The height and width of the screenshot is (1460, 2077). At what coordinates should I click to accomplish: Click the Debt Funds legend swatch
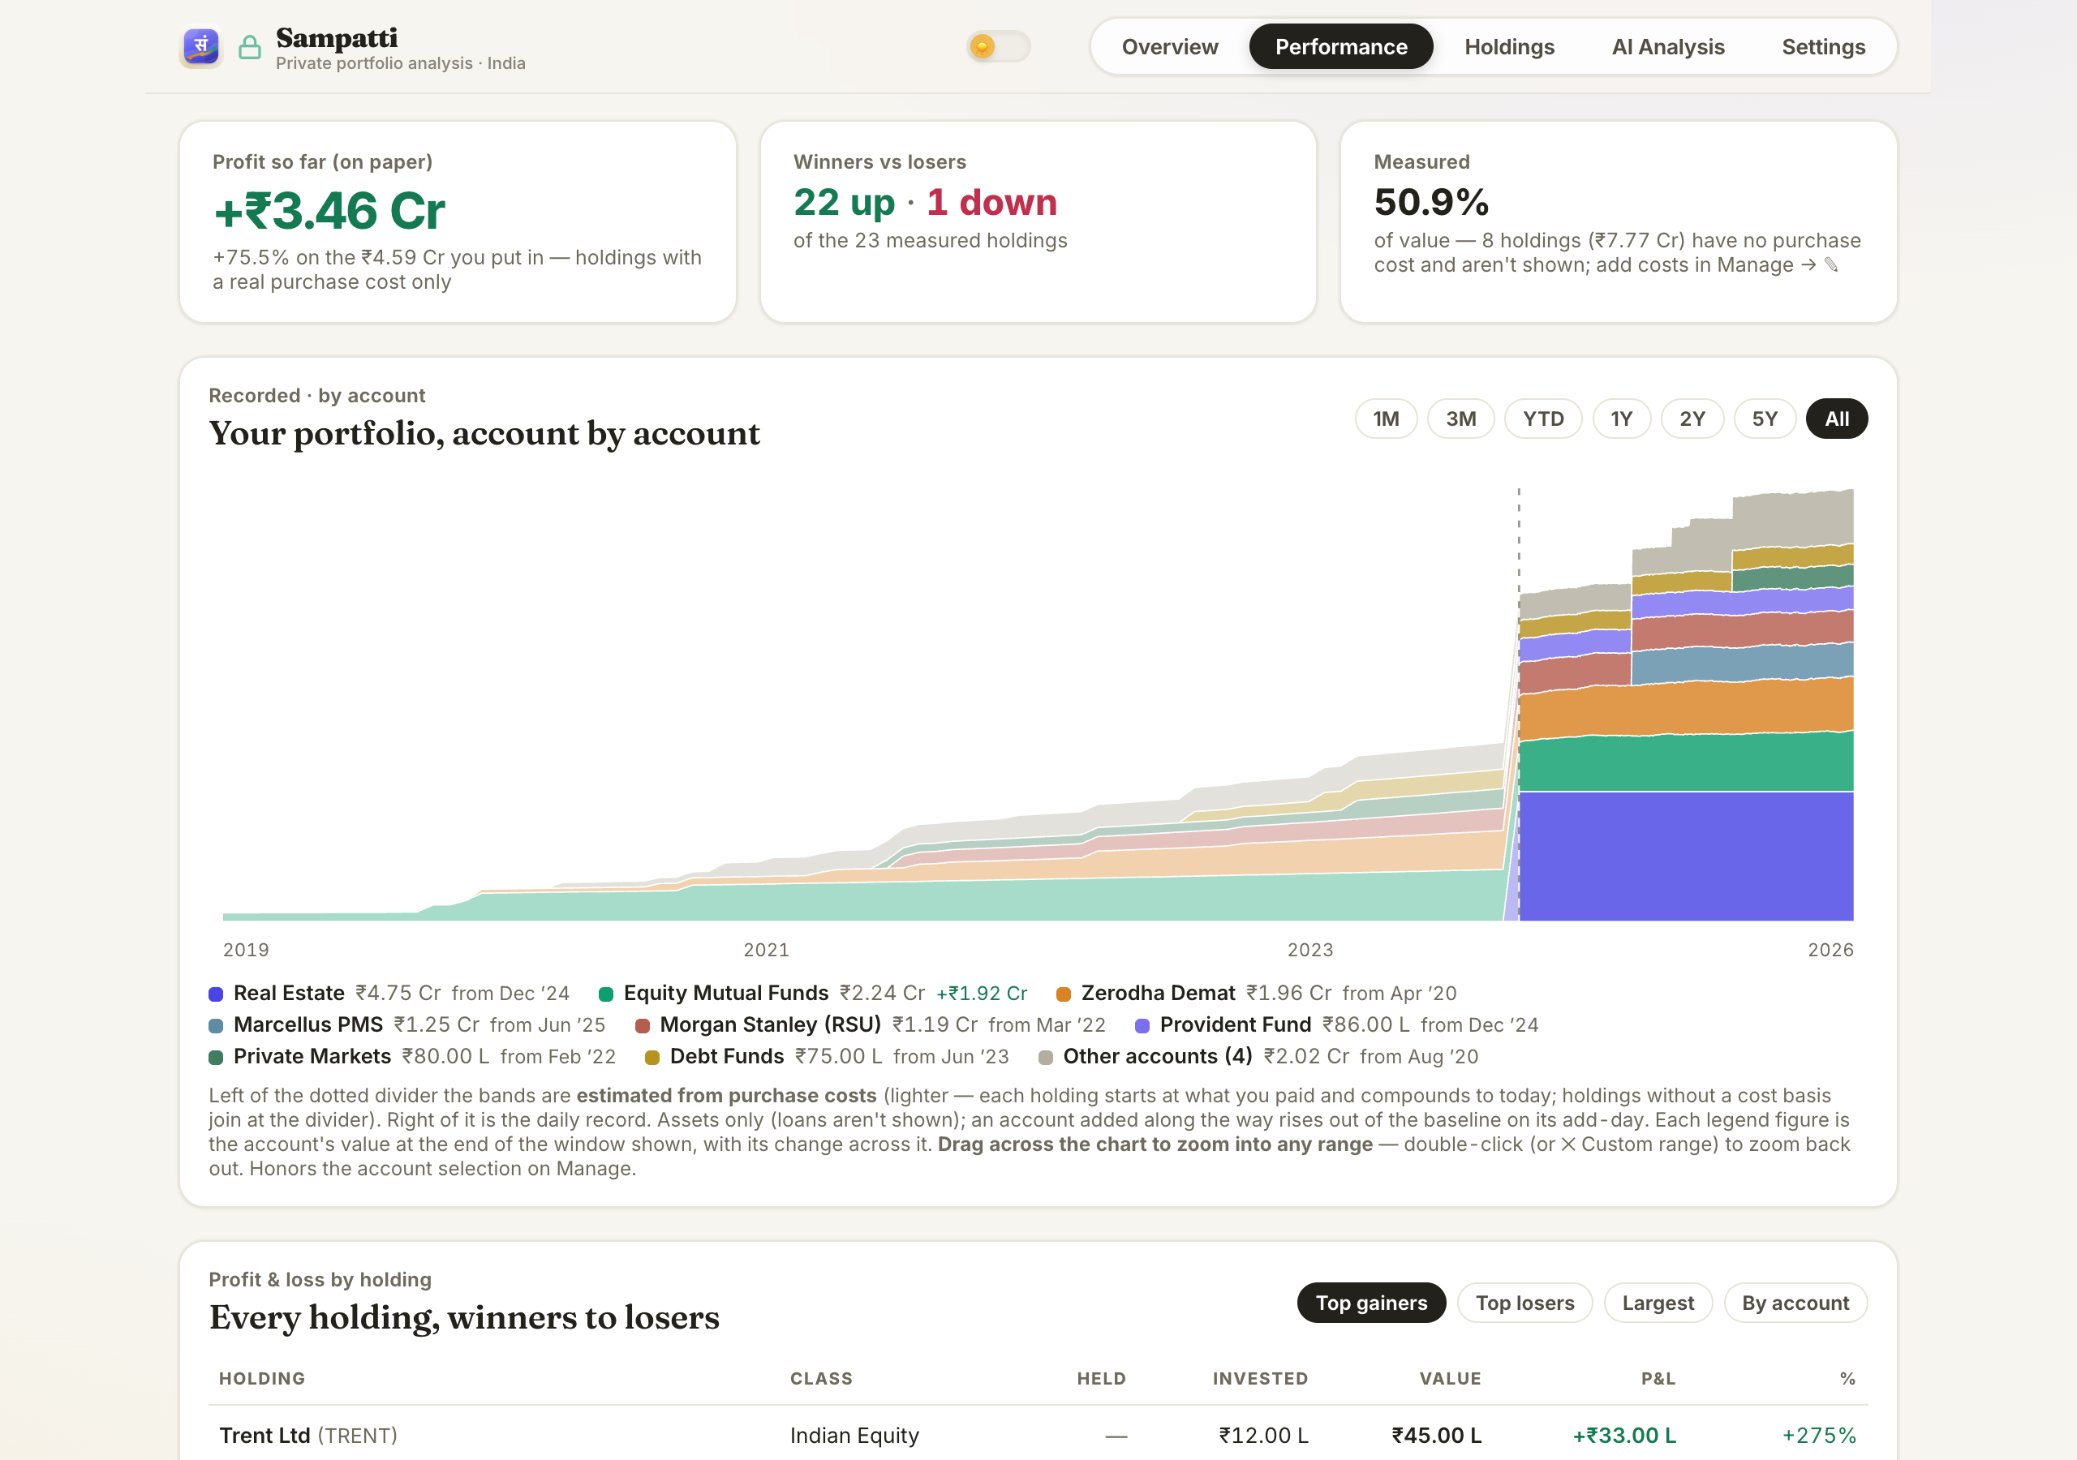(x=652, y=1058)
